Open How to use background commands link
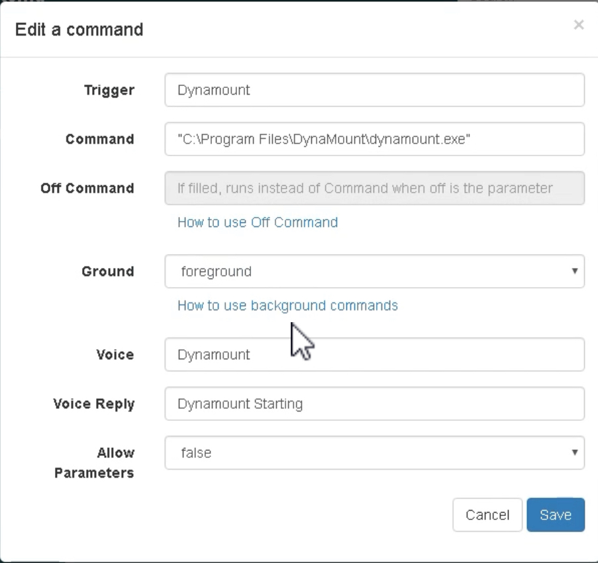The height and width of the screenshot is (563, 598). point(288,306)
